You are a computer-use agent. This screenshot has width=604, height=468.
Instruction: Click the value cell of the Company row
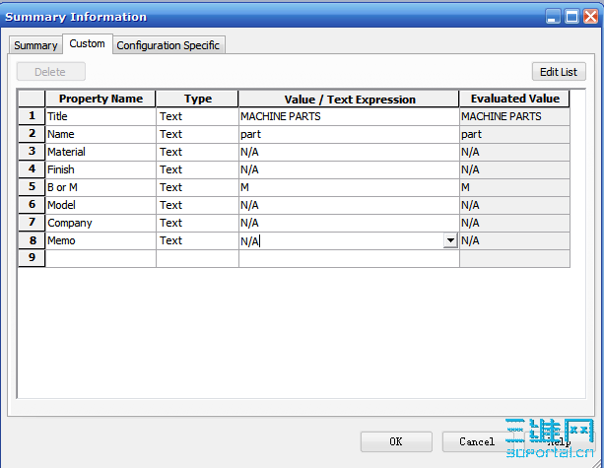tap(349, 223)
